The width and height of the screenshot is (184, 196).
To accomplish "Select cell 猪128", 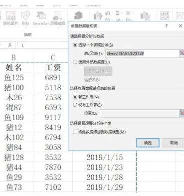I will [x=14, y=157].
